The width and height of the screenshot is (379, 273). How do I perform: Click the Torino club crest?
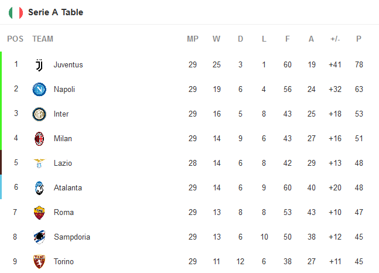39,261
